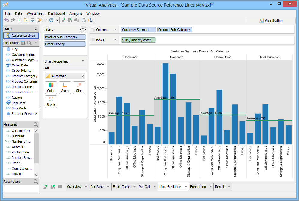The height and width of the screenshot is (201, 299).
Task: Expand the Automatic chart type dropdown
Action: coord(83,76)
